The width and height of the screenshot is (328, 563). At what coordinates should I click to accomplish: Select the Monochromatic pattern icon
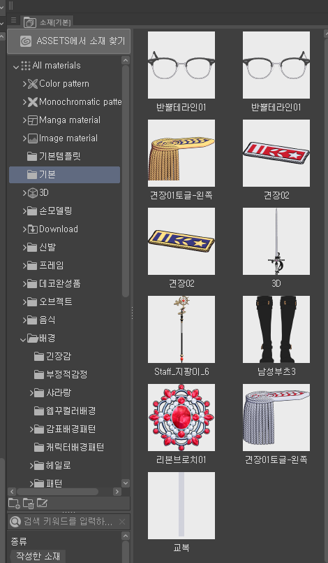(x=33, y=102)
